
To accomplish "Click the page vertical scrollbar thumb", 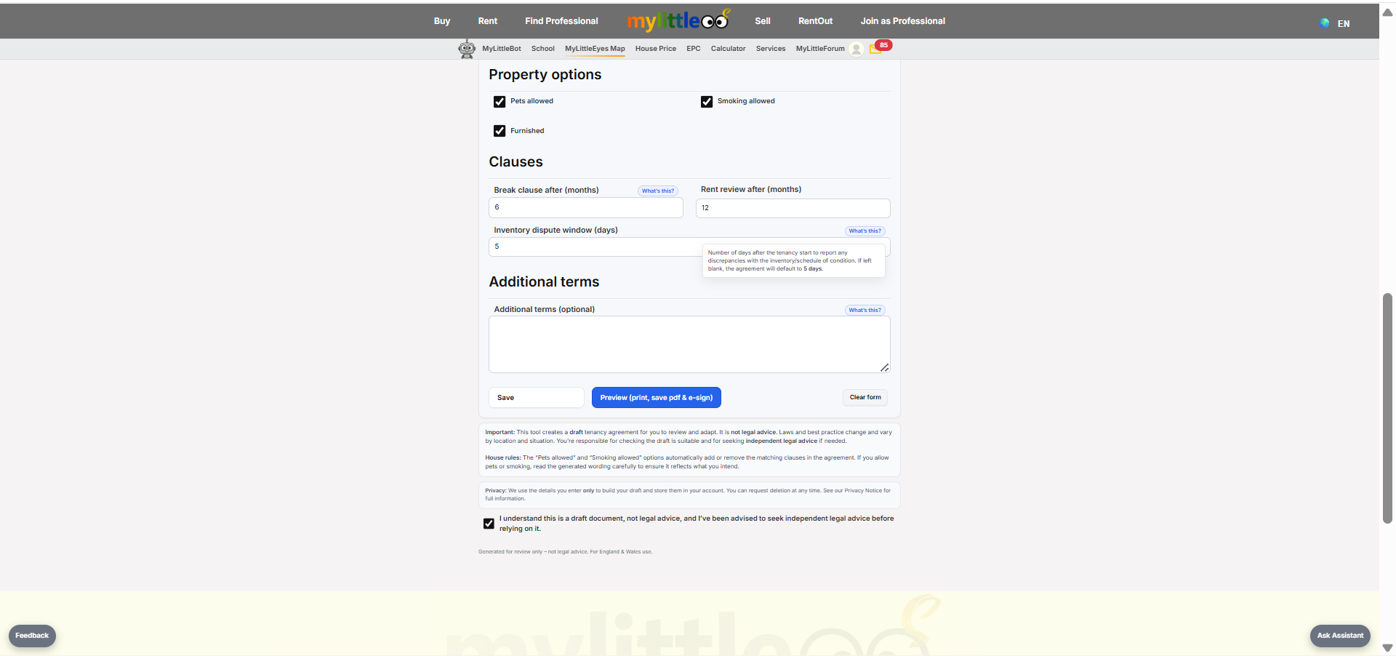I will [x=1387, y=407].
